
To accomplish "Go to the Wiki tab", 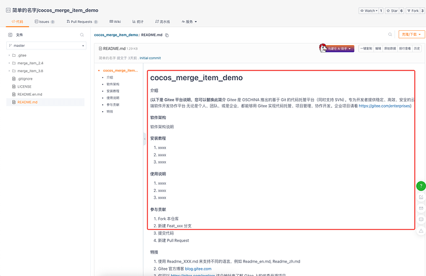I will click(x=115, y=22).
